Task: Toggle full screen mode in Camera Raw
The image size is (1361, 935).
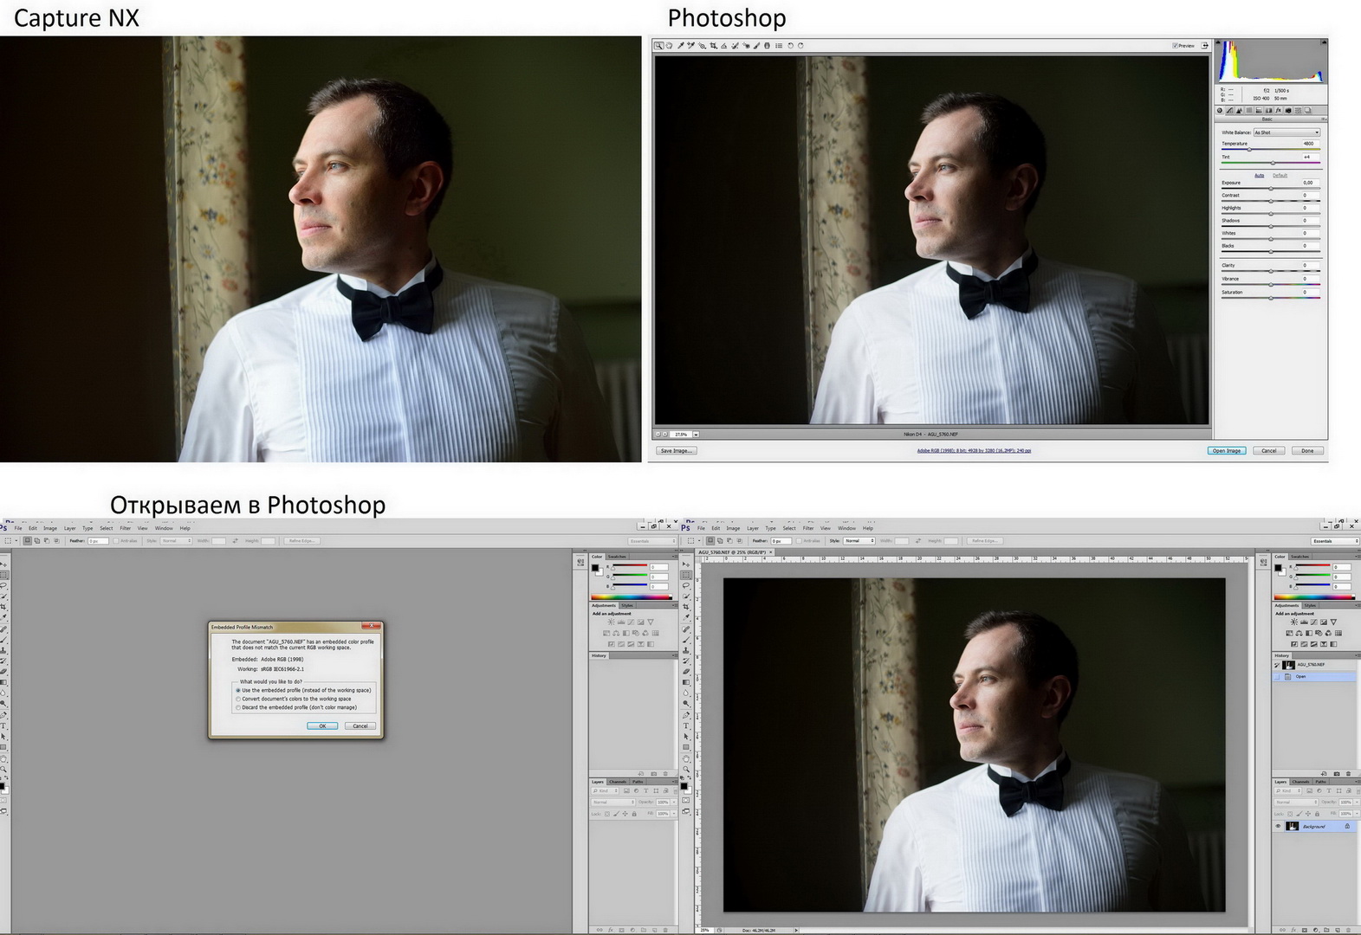Action: pos(1205,45)
